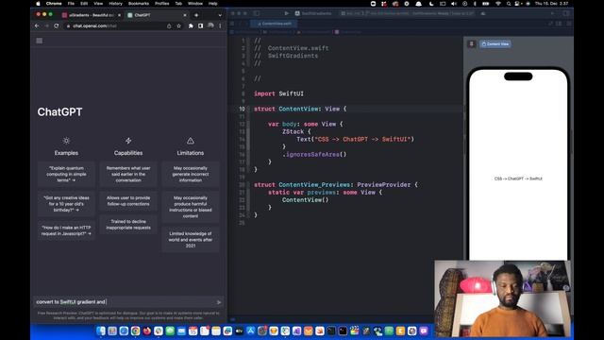Click 'Trained to decline inappropriate requests' card

pyautogui.click(x=128, y=225)
